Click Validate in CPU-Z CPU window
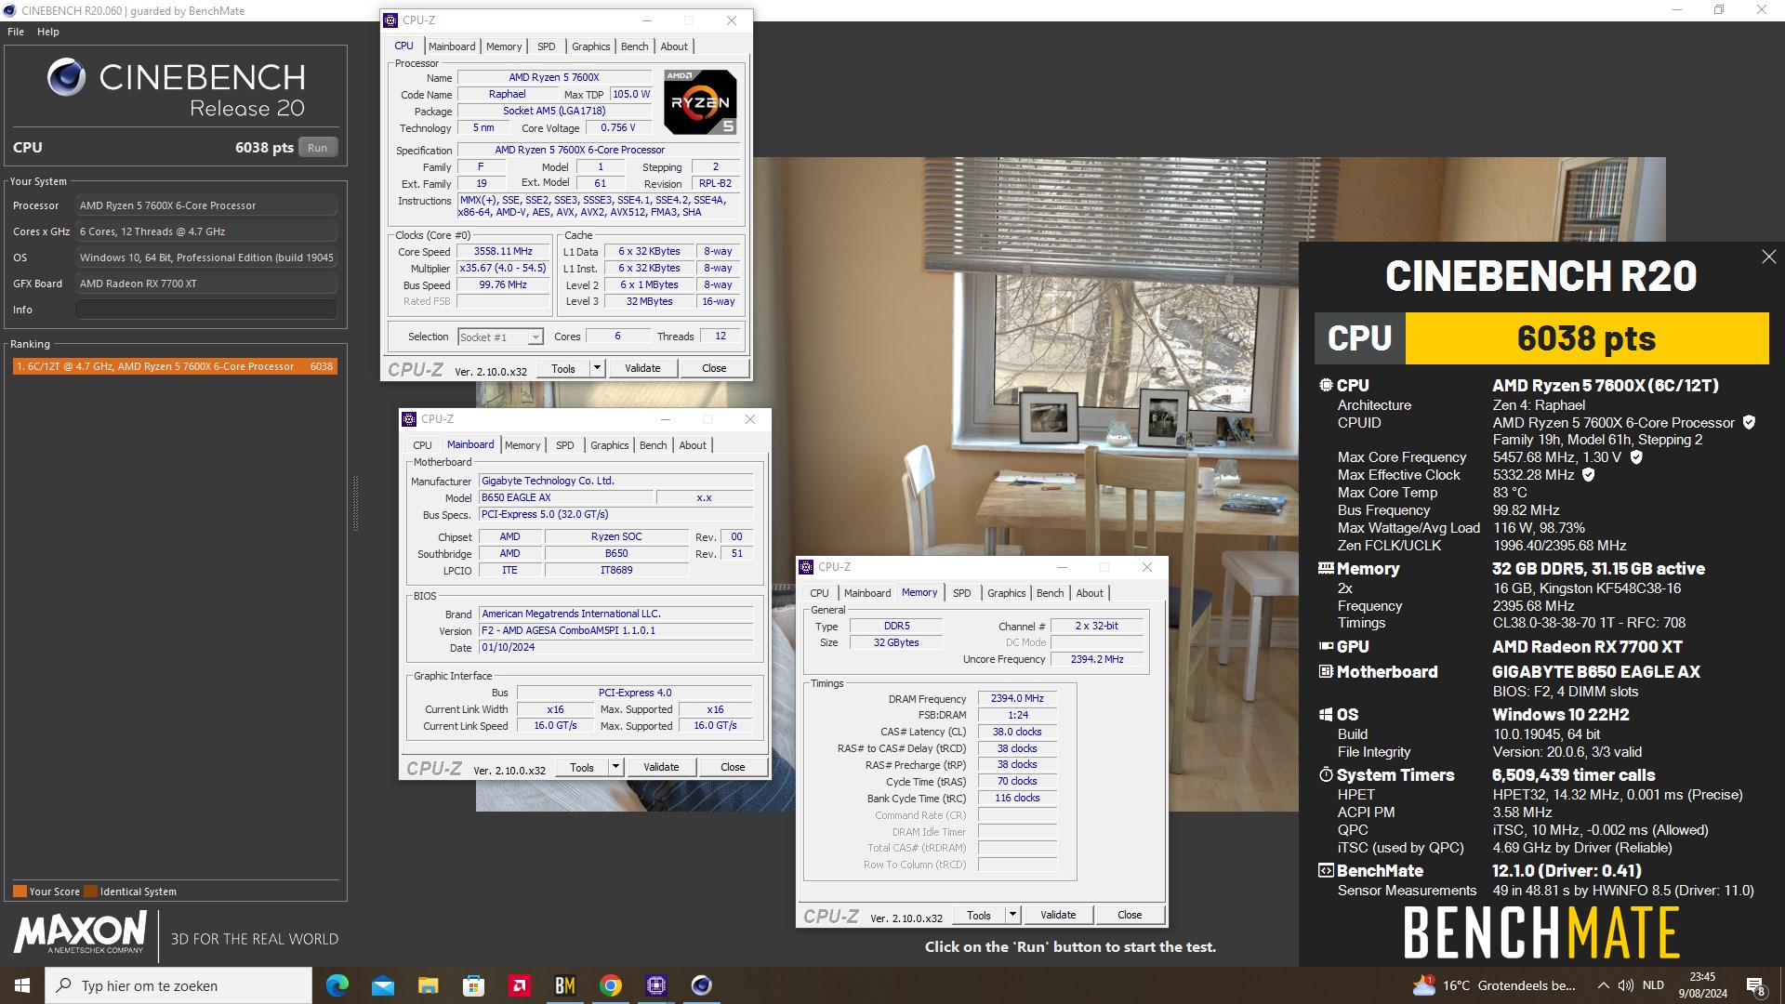The width and height of the screenshot is (1785, 1004). pos(642,368)
